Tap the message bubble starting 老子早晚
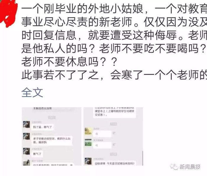Image resolution: width=207 pixels, height=176 pixels. (52, 140)
